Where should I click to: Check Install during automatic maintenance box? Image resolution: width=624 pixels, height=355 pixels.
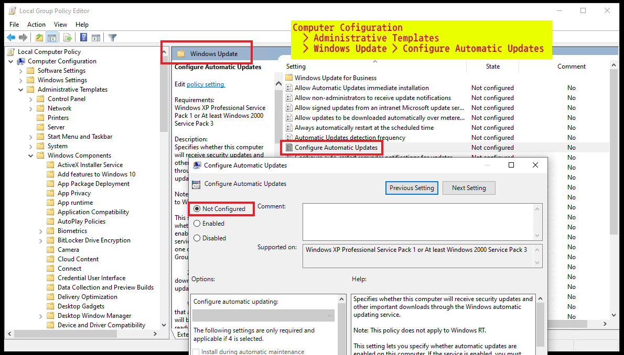(196, 351)
